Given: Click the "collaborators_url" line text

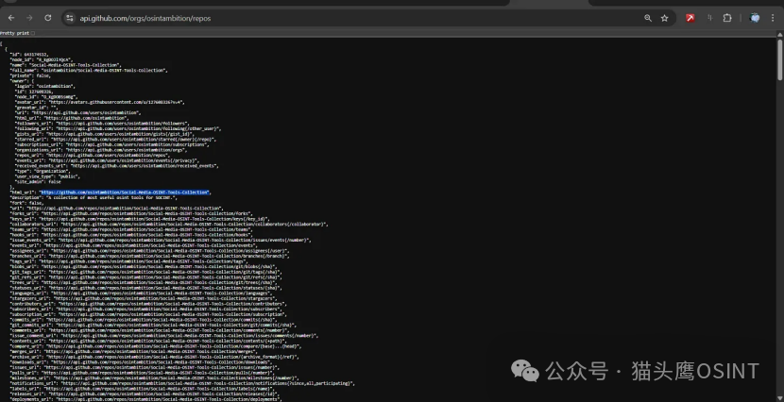Looking at the screenshot, I should point(169,225).
